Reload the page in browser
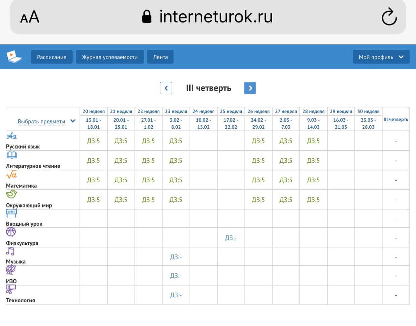This screenshot has width=416, height=326. tap(389, 17)
